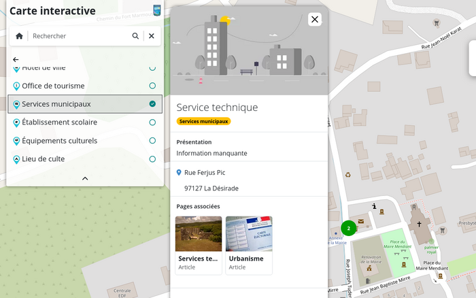Click the church cross marker on map
This screenshot has height=298, width=476.
tap(419, 224)
